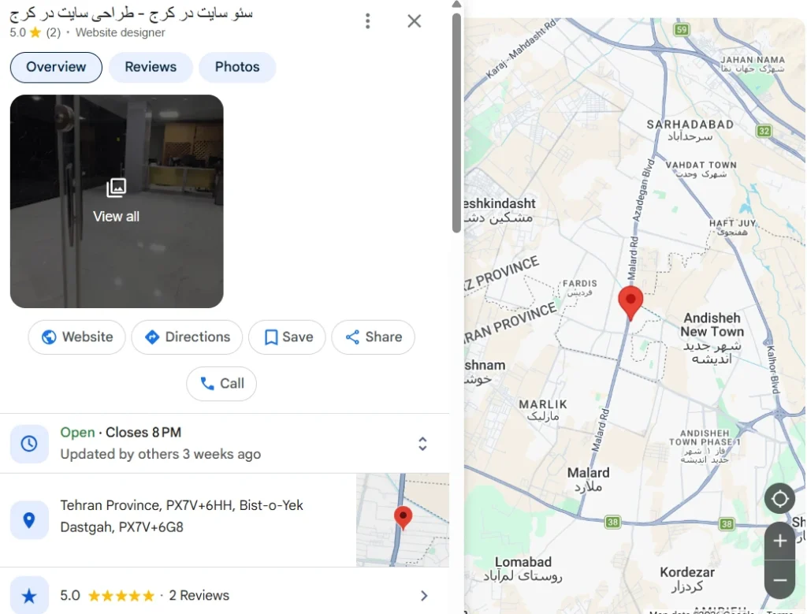Click the five gold stars rating row

coord(121,596)
